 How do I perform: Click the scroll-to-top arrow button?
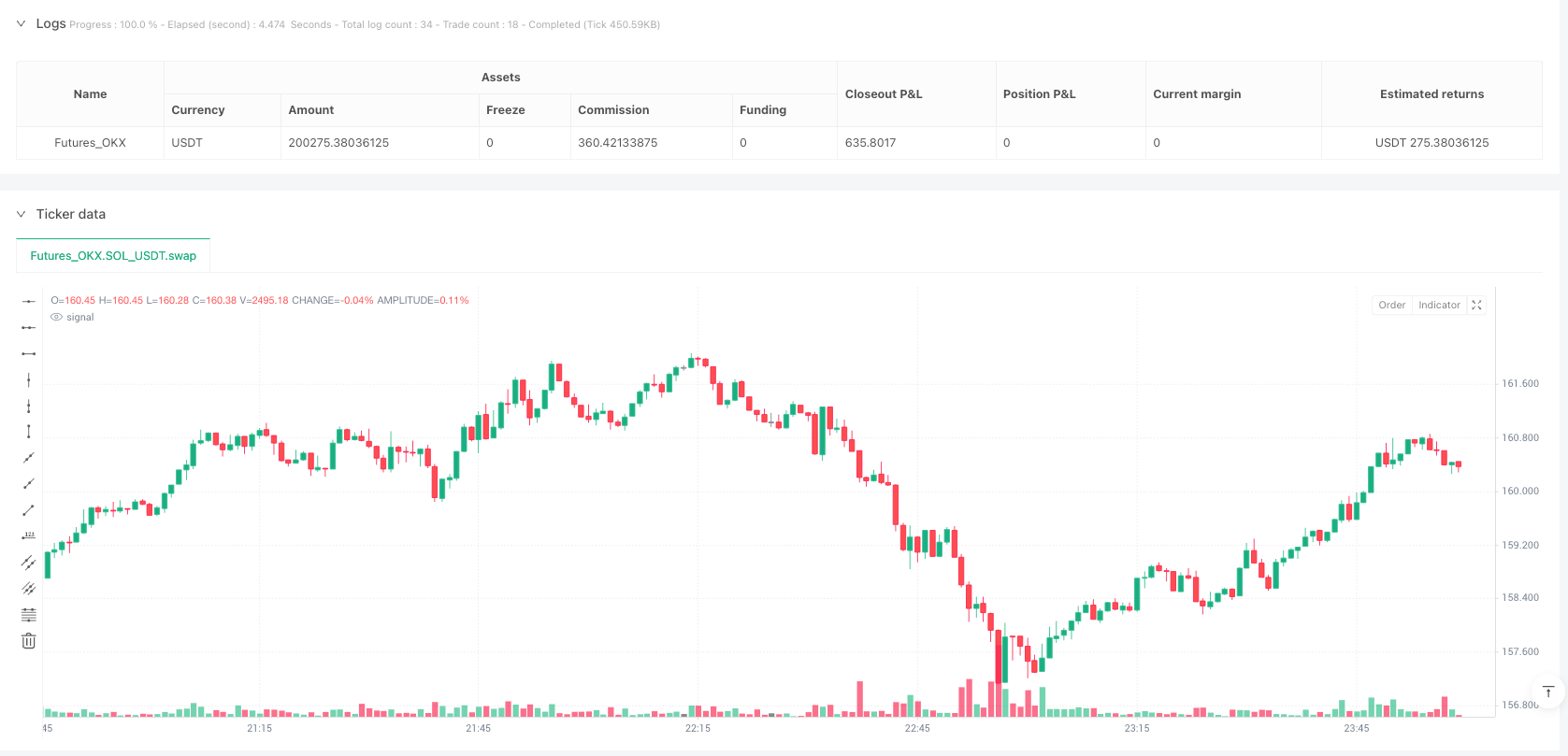[x=1548, y=692]
